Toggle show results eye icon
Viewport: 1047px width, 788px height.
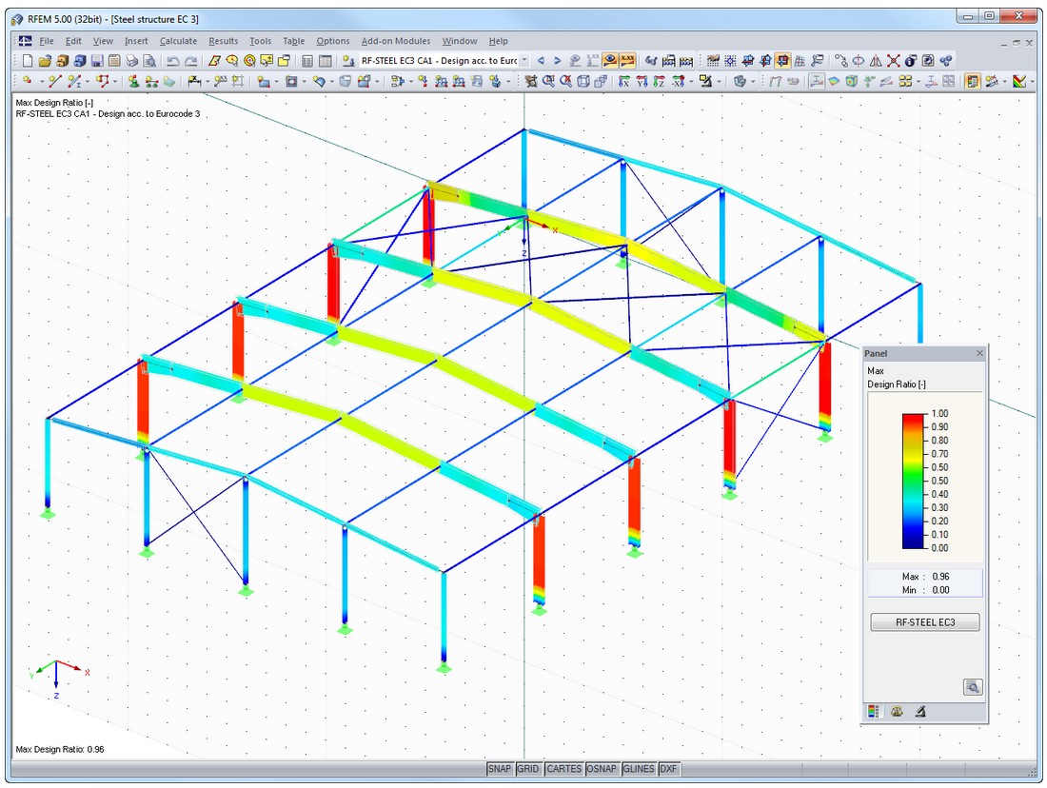pyautogui.click(x=610, y=61)
